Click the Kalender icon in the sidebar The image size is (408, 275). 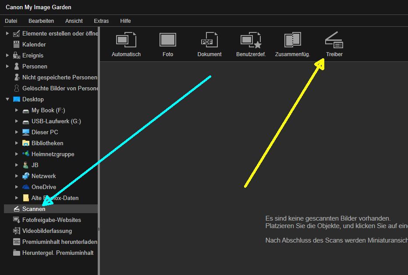tap(16, 44)
